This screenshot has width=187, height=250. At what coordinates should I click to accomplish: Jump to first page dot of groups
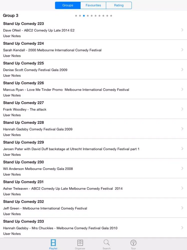tap(76, 15)
